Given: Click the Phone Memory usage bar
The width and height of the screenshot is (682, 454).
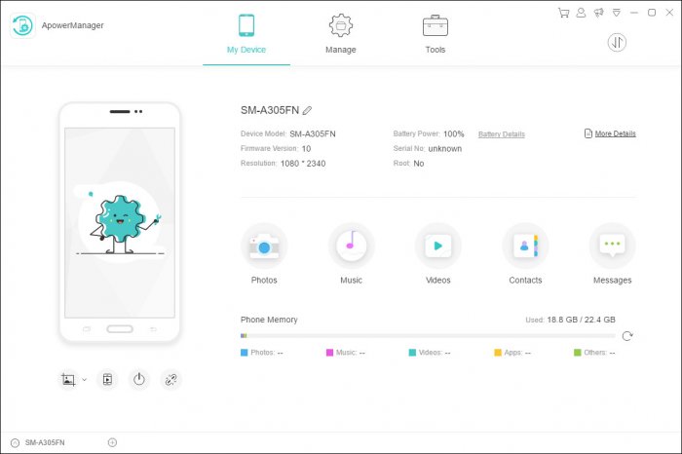Looking at the screenshot, I should pyautogui.click(x=428, y=336).
